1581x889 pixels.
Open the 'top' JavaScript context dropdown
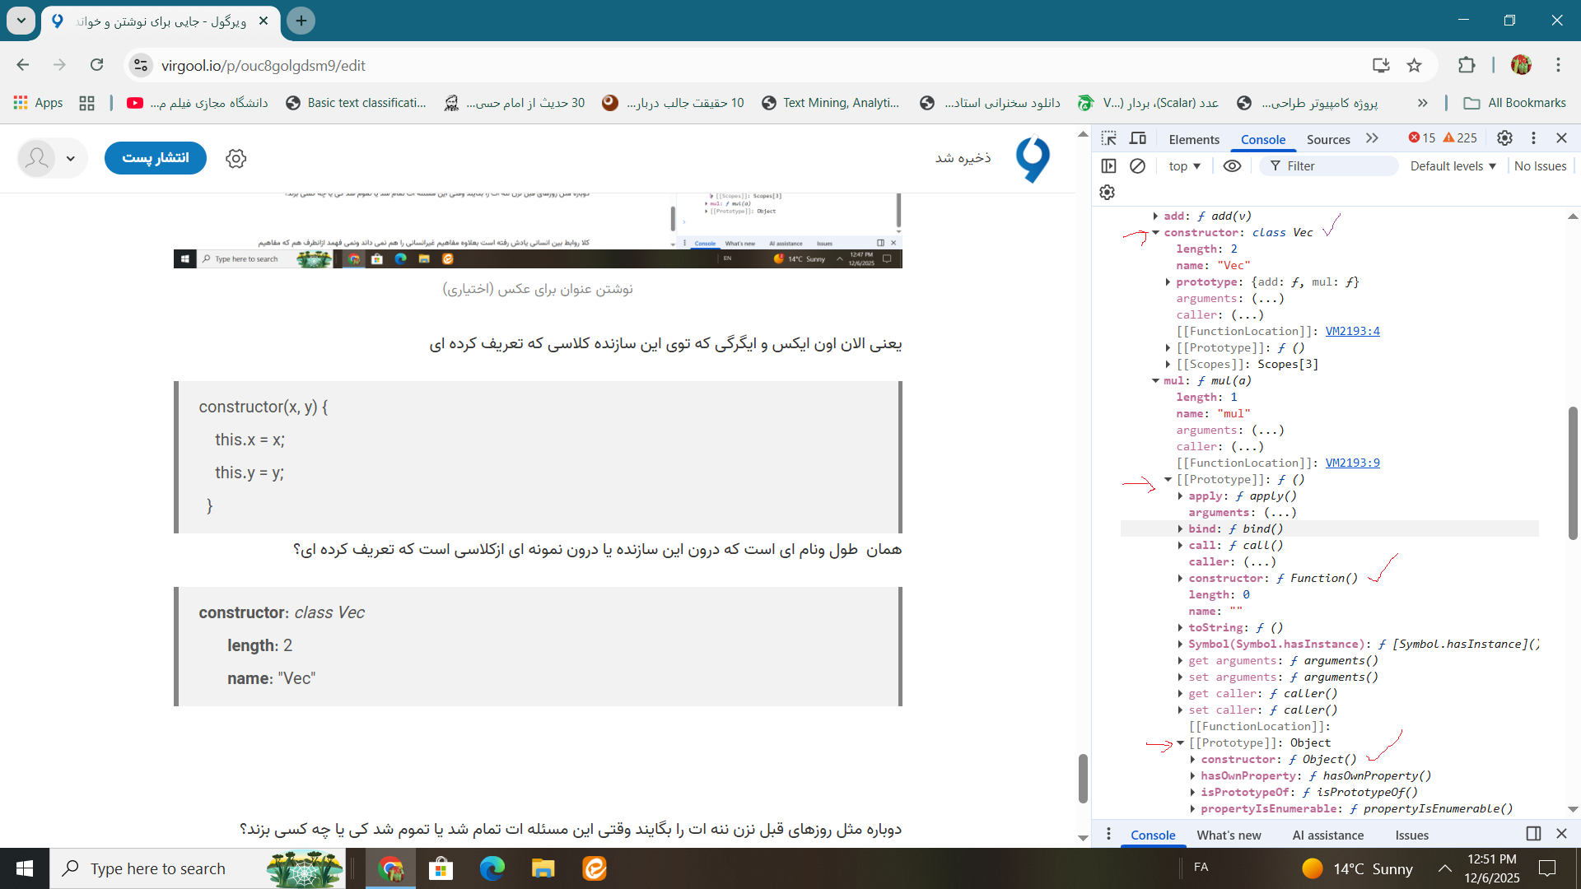point(1184,166)
